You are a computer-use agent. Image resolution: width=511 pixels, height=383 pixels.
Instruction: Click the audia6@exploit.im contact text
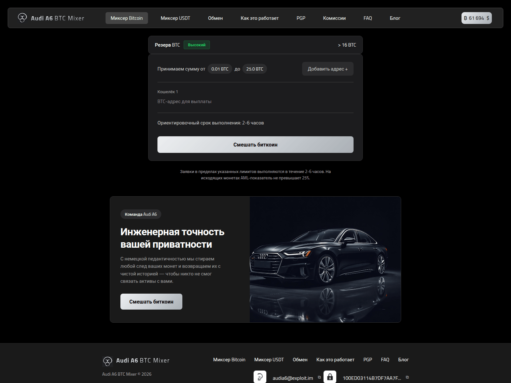pyautogui.click(x=293, y=378)
